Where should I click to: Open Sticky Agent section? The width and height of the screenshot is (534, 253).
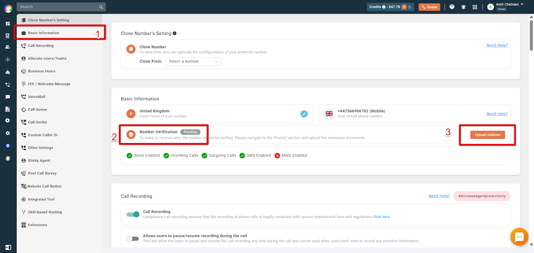pyautogui.click(x=59, y=160)
